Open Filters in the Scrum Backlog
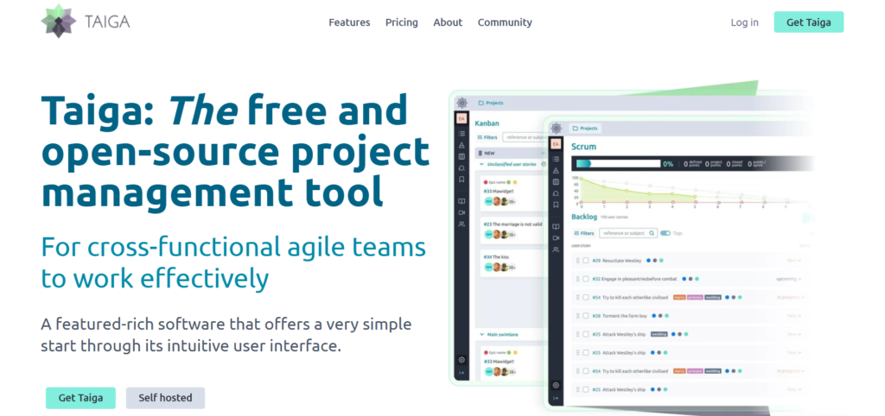The width and height of the screenshot is (885, 416). (x=584, y=233)
